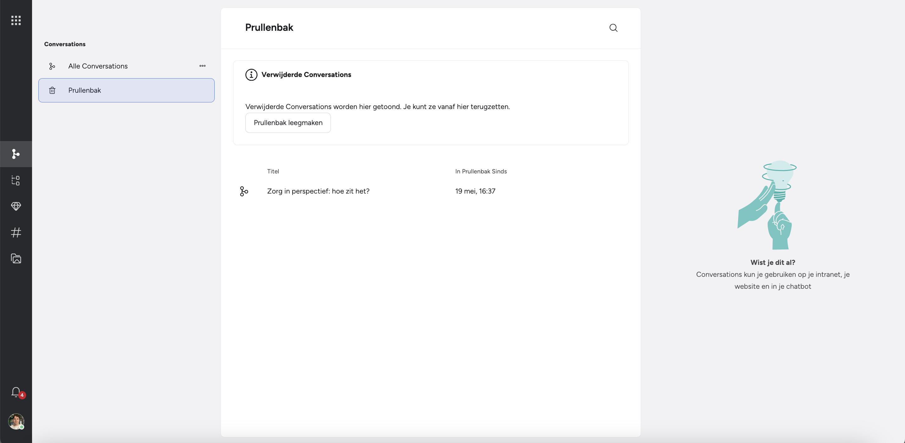Click the user profile avatar

[16, 421]
